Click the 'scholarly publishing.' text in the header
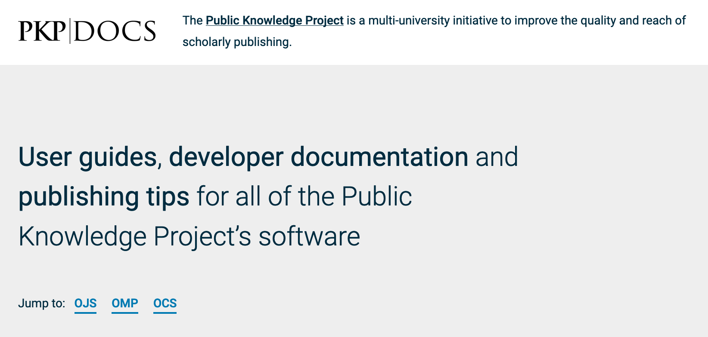 point(237,42)
